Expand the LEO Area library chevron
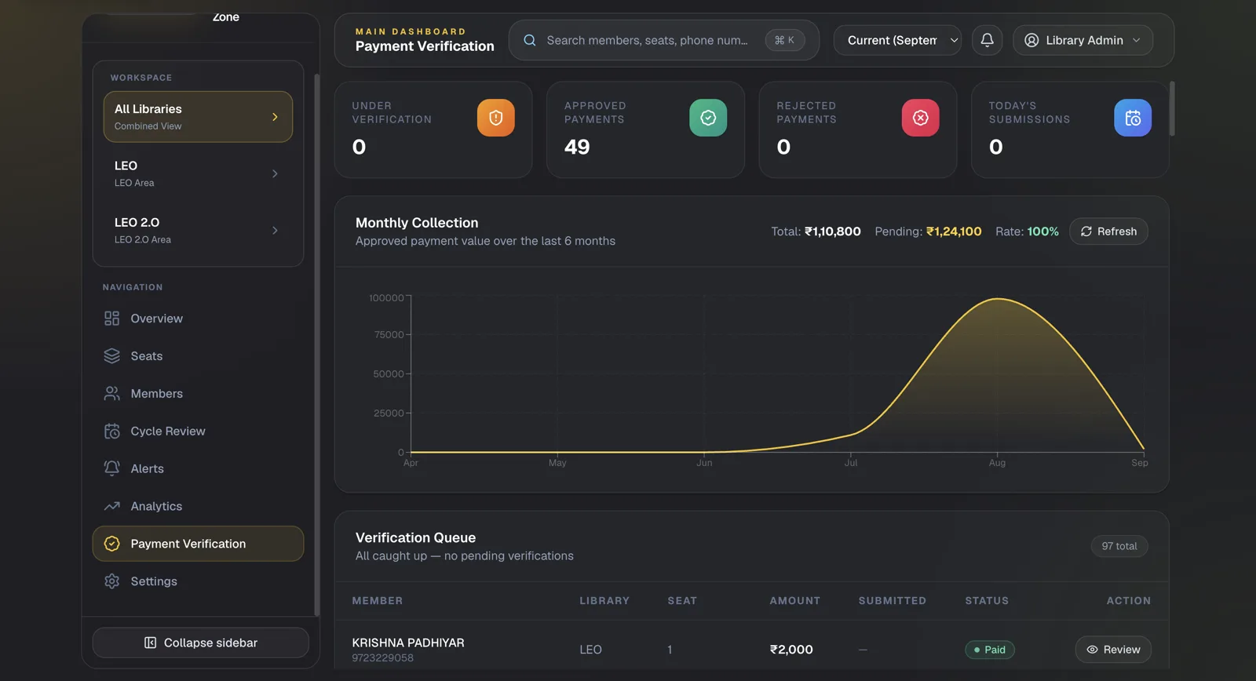The width and height of the screenshot is (1256, 681). (x=275, y=173)
